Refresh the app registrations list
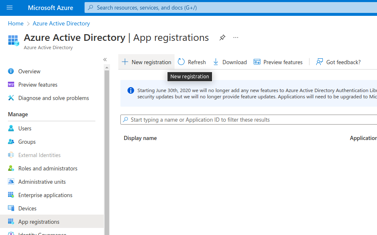The image size is (377, 235). tap(192, 62)
